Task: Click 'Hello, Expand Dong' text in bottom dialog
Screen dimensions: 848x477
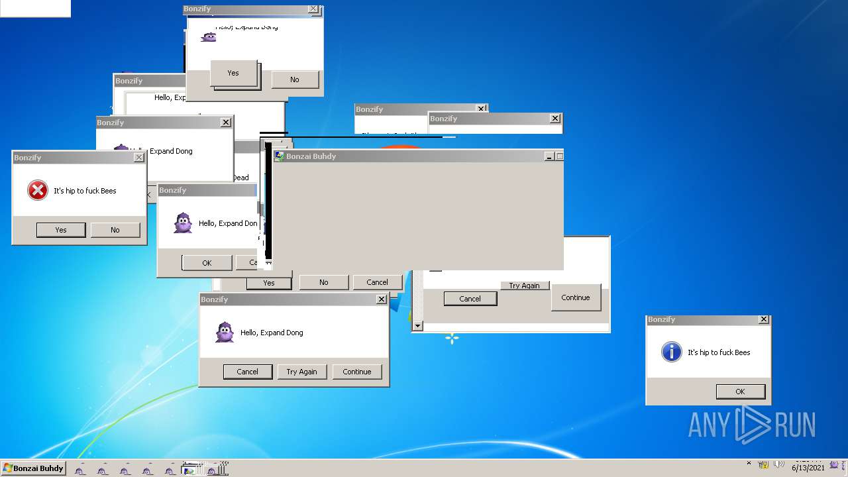Action: (272, 333)
